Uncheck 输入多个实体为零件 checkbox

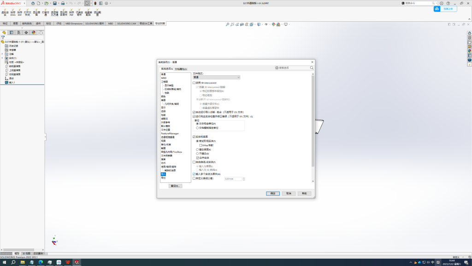[x=194, y=174]
